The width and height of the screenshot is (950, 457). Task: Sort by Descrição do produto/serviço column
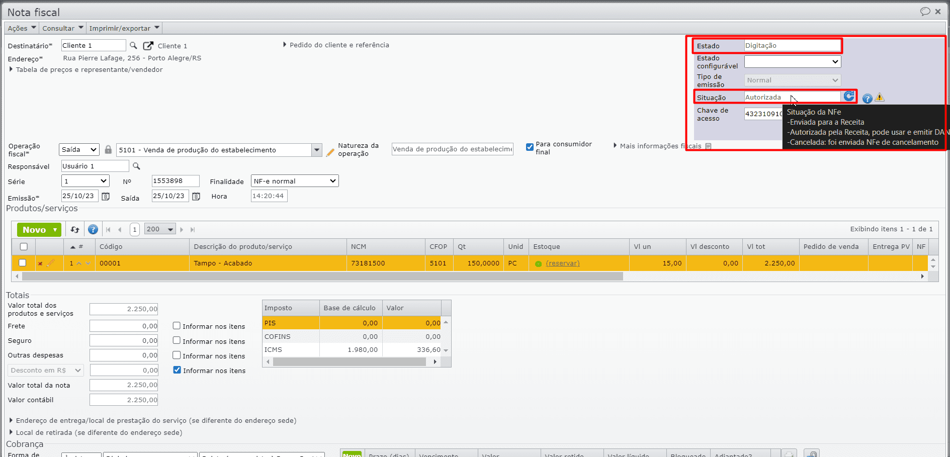(x=268, y=247)
